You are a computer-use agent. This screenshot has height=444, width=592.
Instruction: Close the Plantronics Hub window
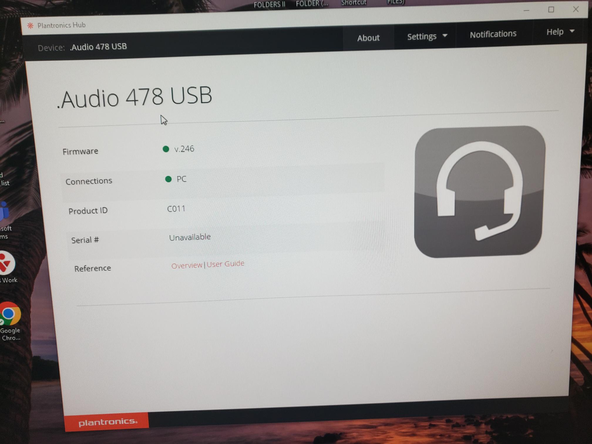(576, 9)
